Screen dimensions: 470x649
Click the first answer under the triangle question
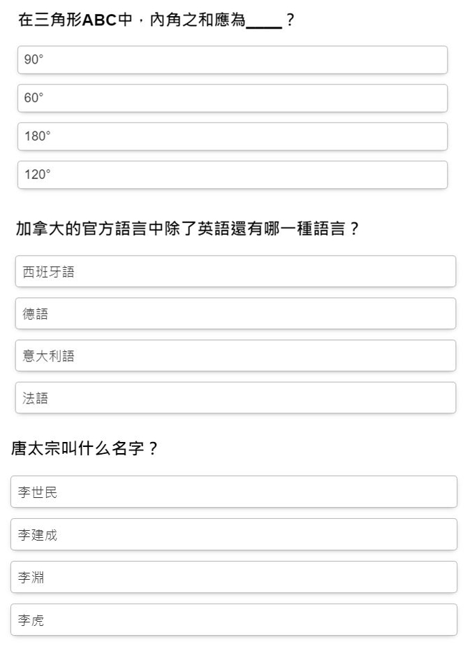[233, 60]
